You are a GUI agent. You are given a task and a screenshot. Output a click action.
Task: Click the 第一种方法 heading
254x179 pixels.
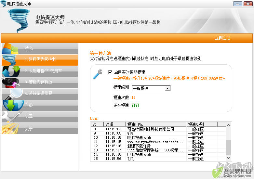pyautogui.click(x=100, y=53)
